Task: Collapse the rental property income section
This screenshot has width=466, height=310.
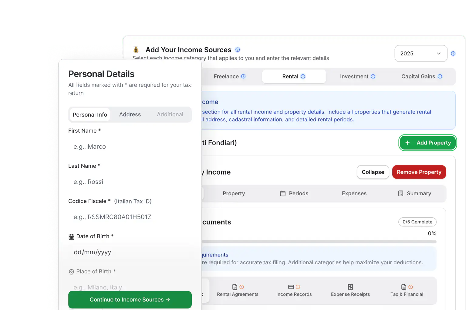Action: click(x=373, y=172)
